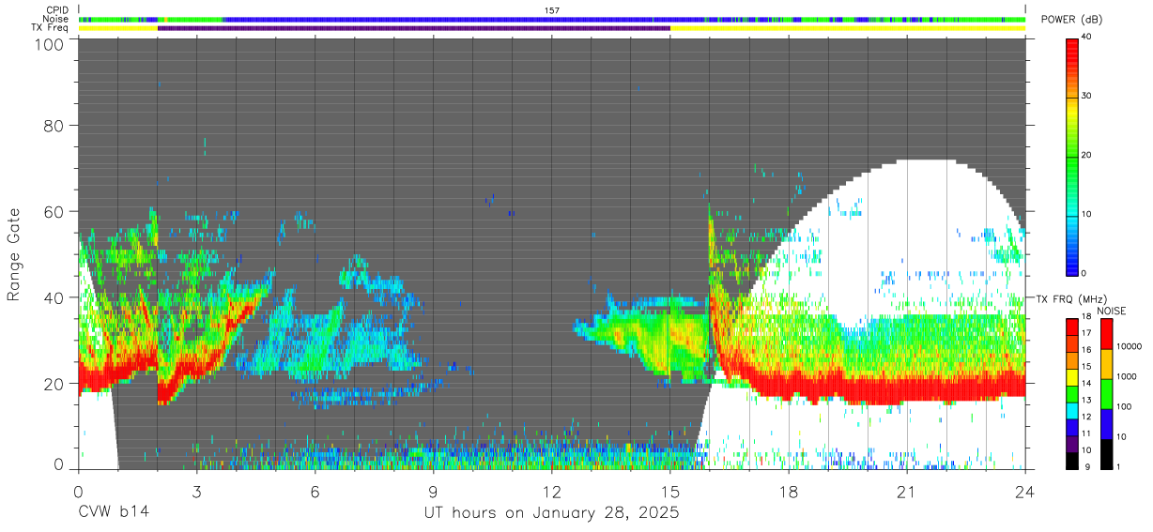The width and height of the screenshot is (1153, 532).
Task: Click the POWER (dB) legend title
Action: 1072,20
